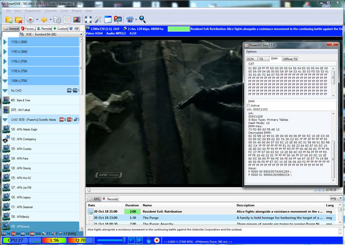Click the previous channel arrow in status bar
Image resolution: width=345 pixels, height=245 pixels.
coord(131,240)
